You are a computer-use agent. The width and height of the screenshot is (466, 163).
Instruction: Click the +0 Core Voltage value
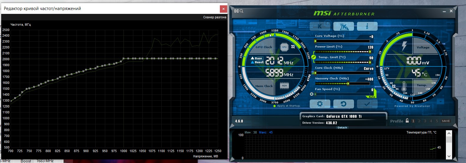click(x=371, y=37)
